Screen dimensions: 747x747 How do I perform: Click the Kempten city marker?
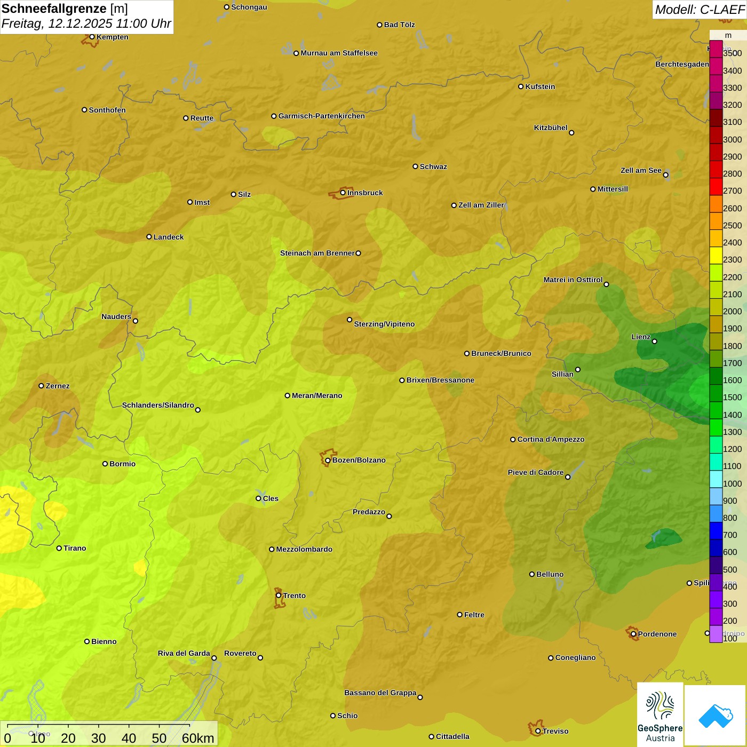click(92, 37)
